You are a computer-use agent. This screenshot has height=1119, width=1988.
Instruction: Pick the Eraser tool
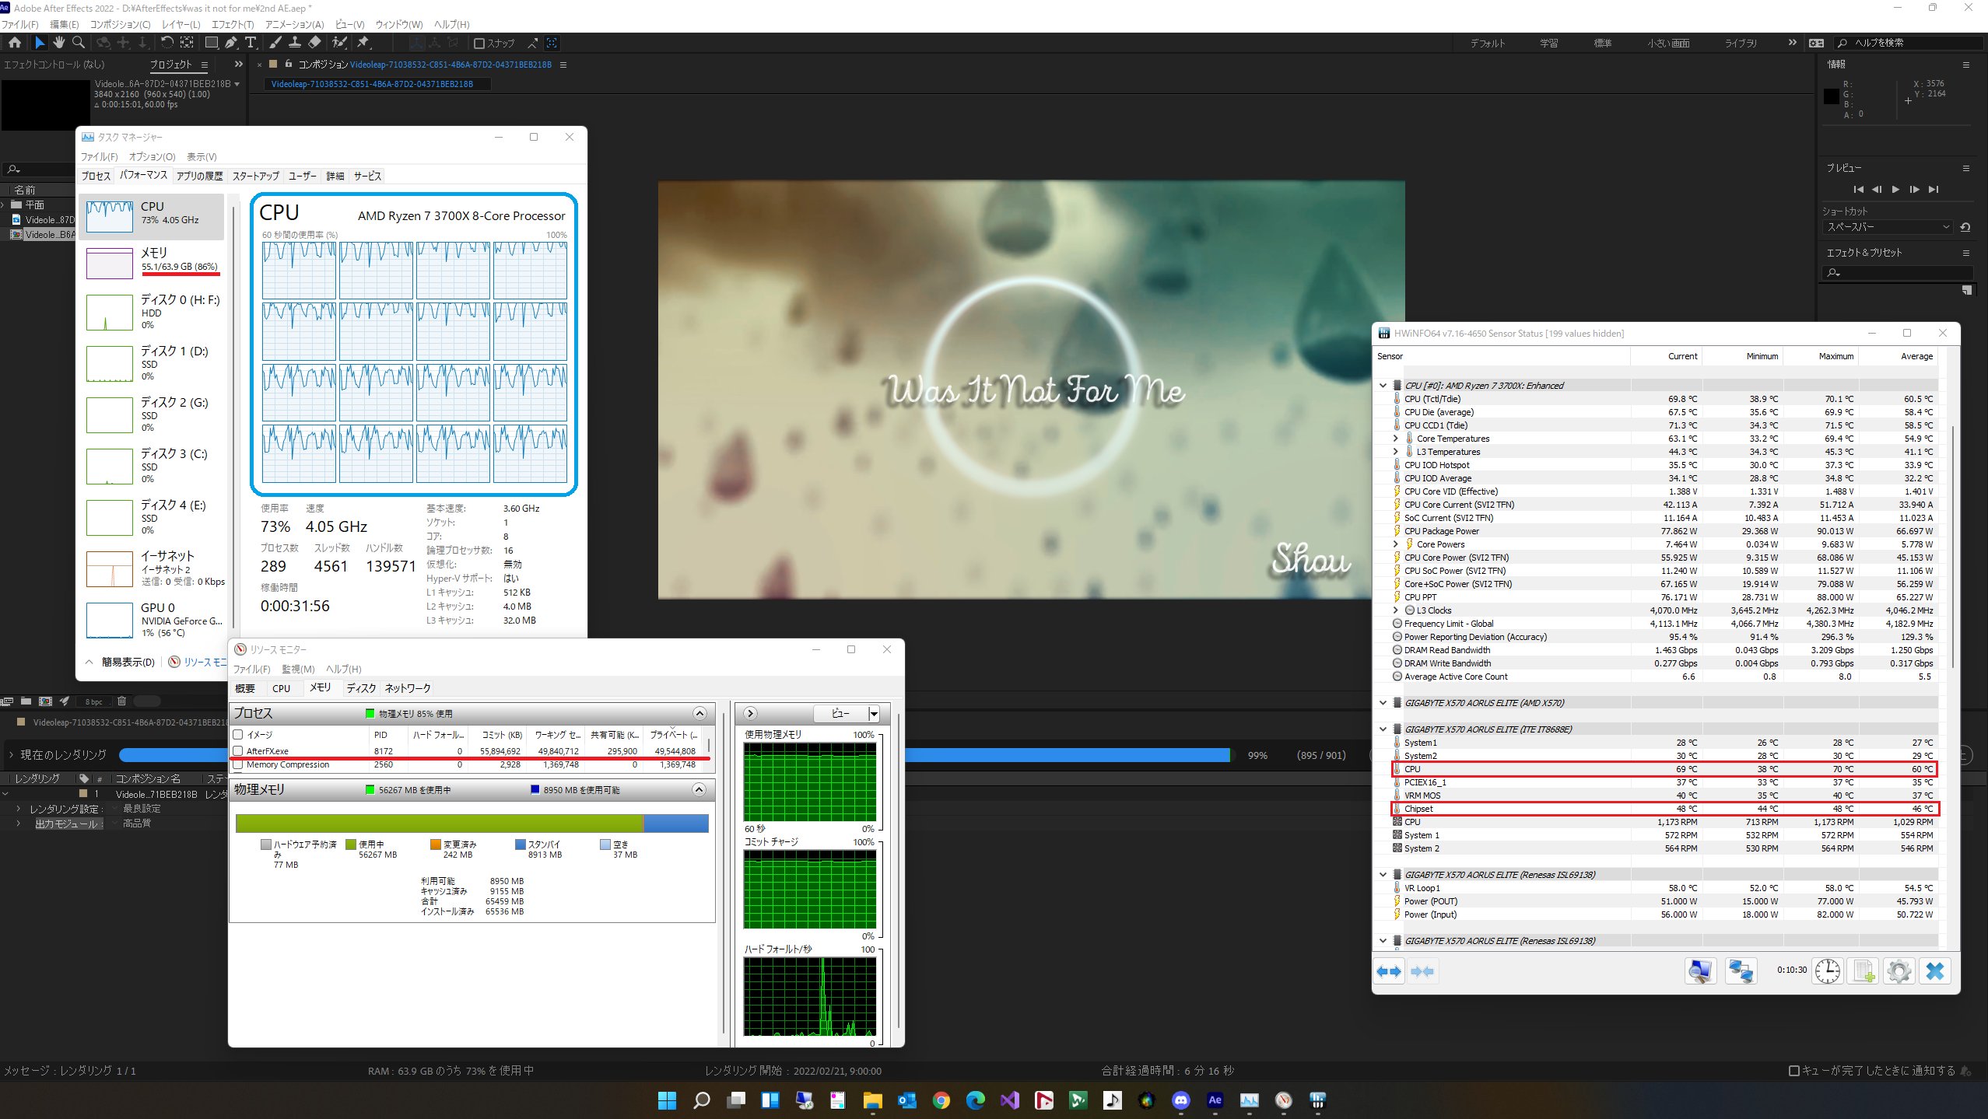(x=314, y=43)
